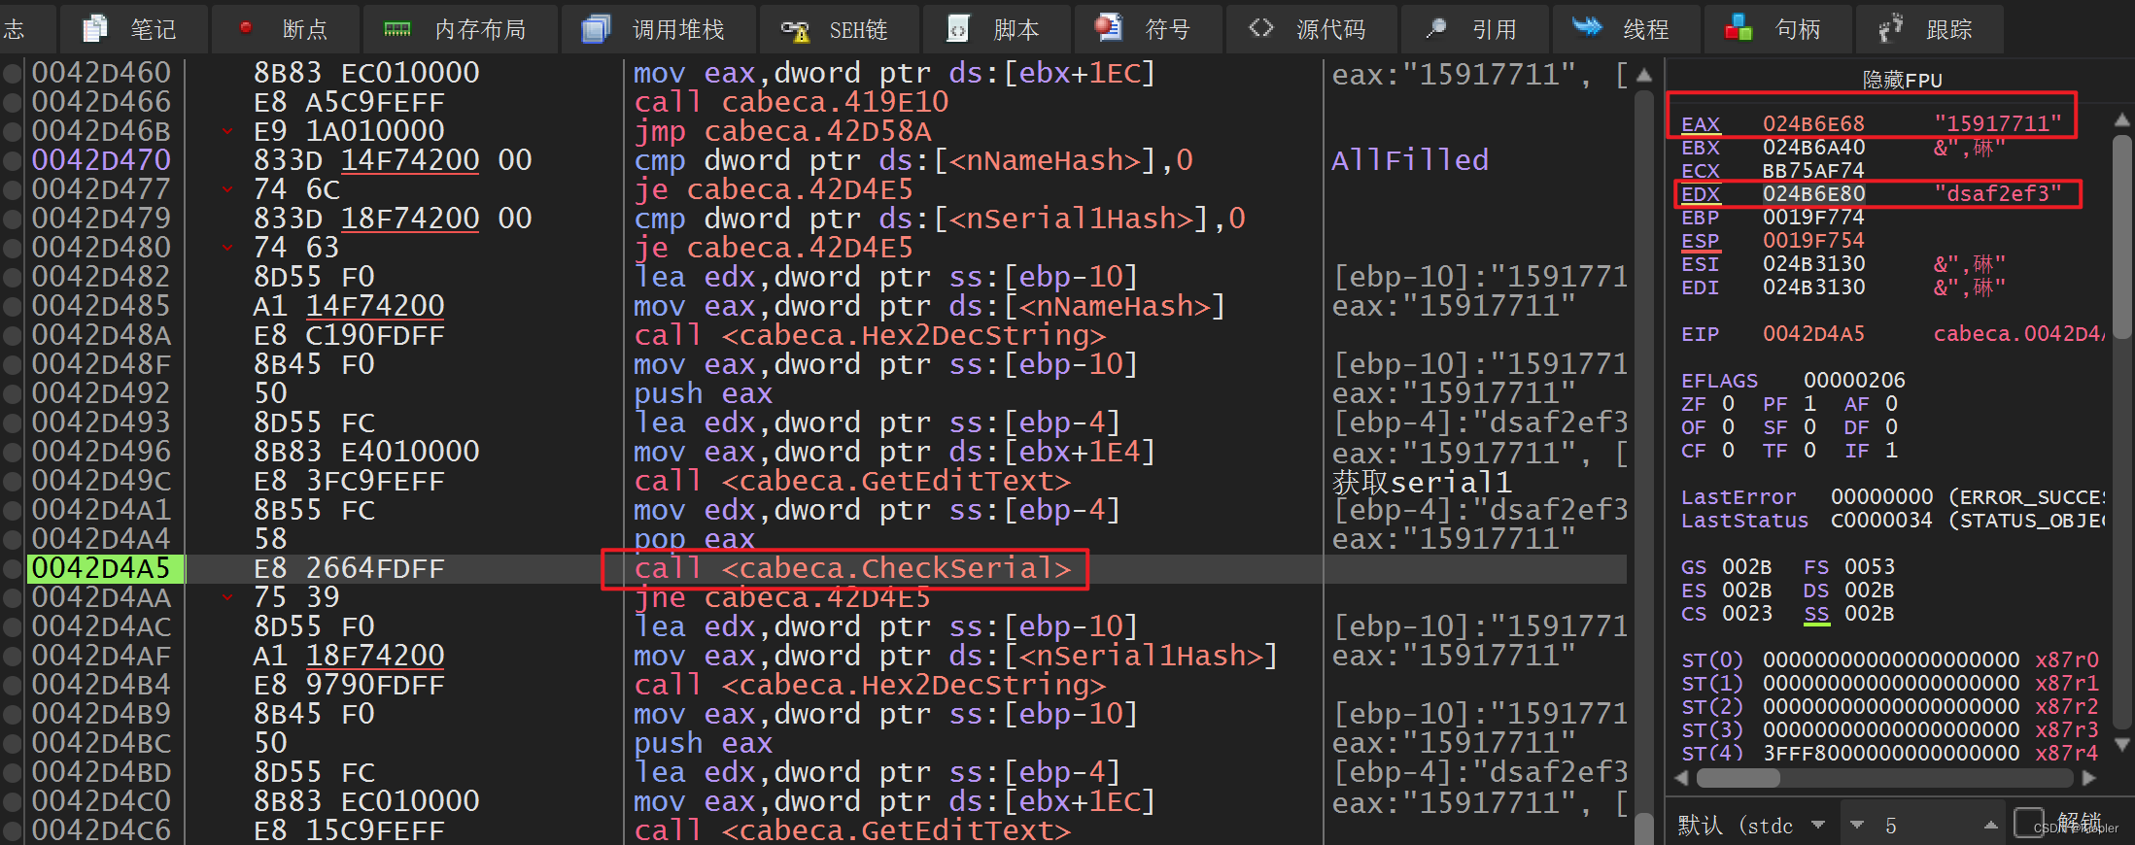Click register panel vertical scrollbar thumb
Viewport: 2135px width, 845px height.
pos(2122,236)
